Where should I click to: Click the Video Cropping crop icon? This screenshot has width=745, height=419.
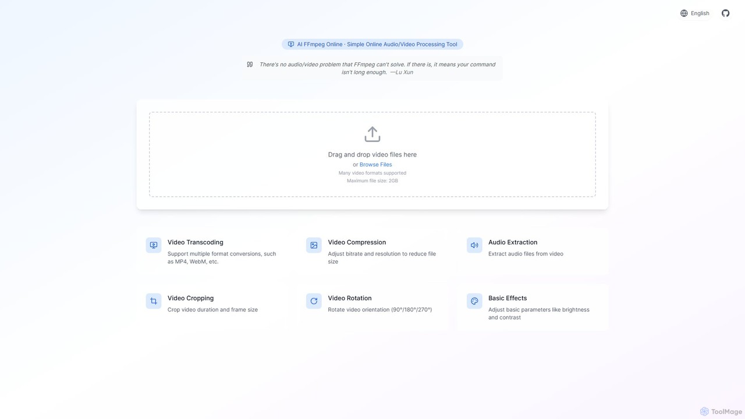point(154,301)
